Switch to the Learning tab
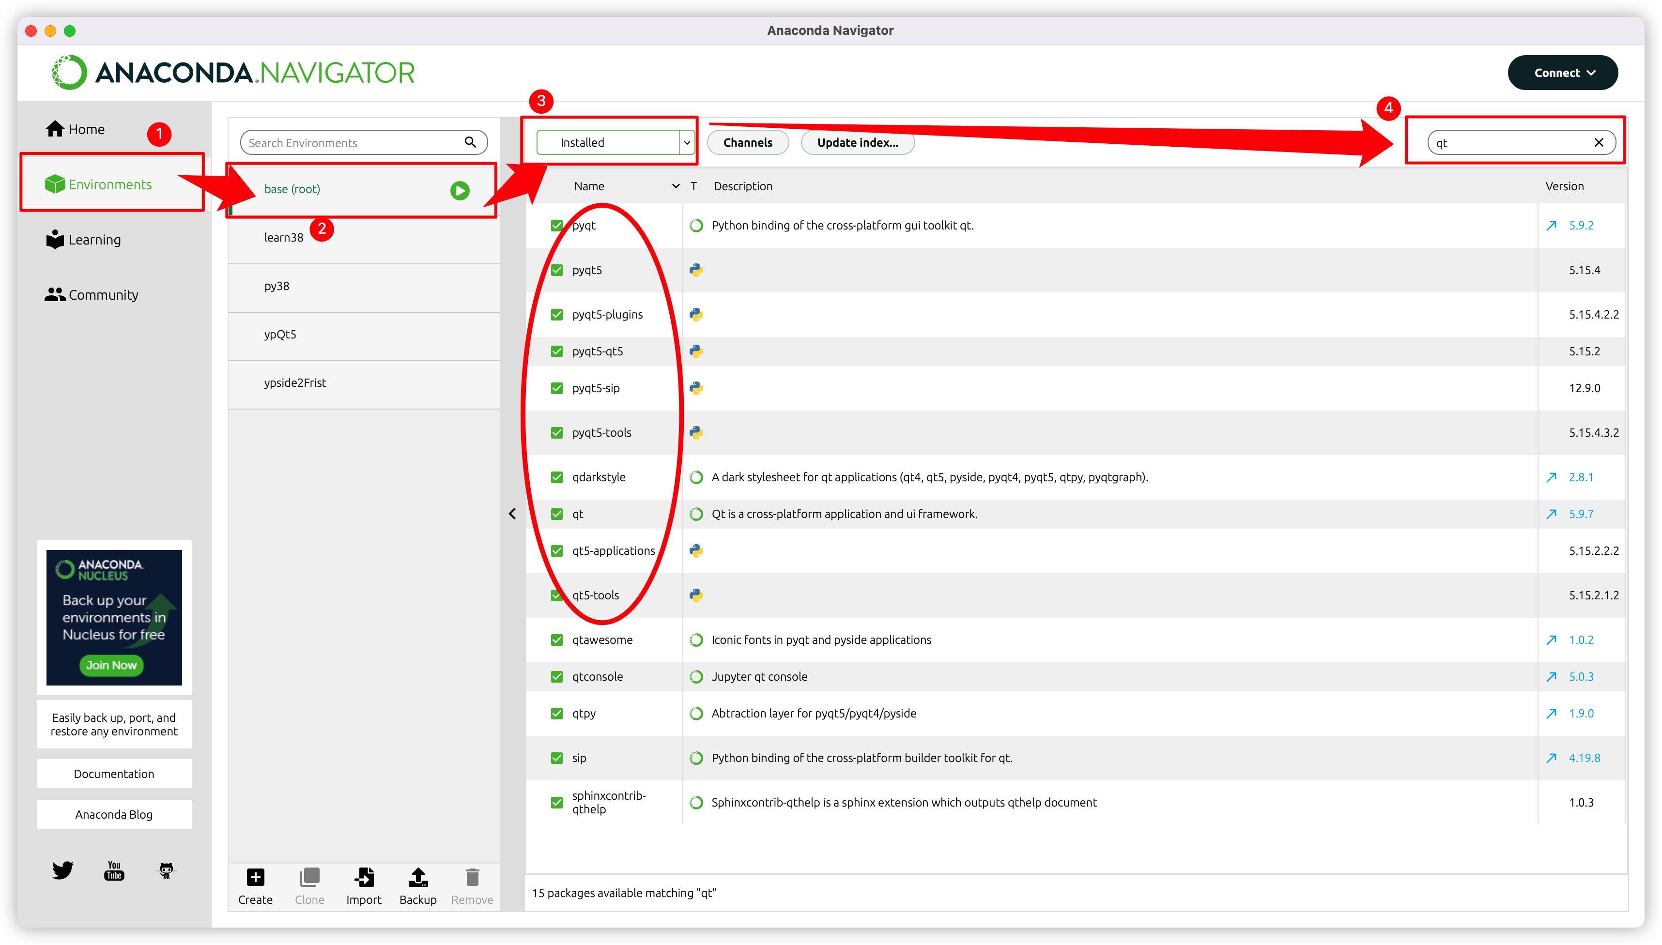 (94, 240)
